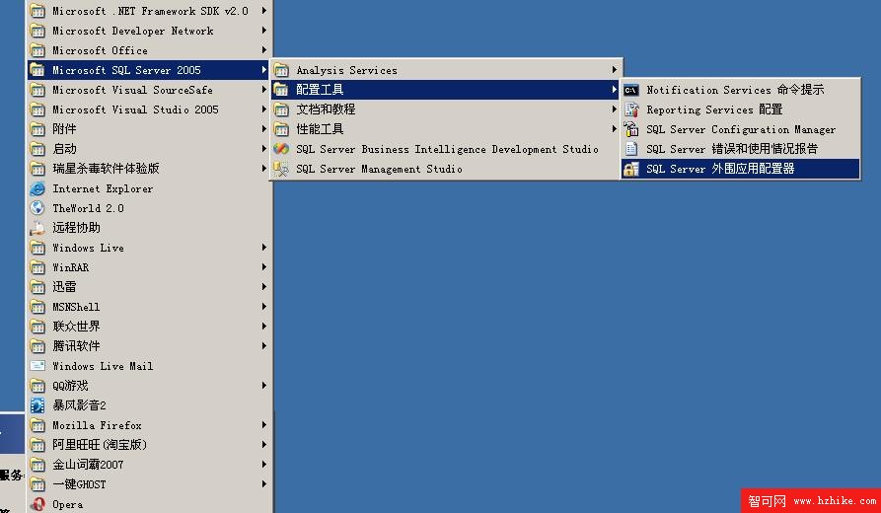The image size is (881, 513).
Task: Open SQL Server 错误和使用情况报告
Action: pos(741,149)
